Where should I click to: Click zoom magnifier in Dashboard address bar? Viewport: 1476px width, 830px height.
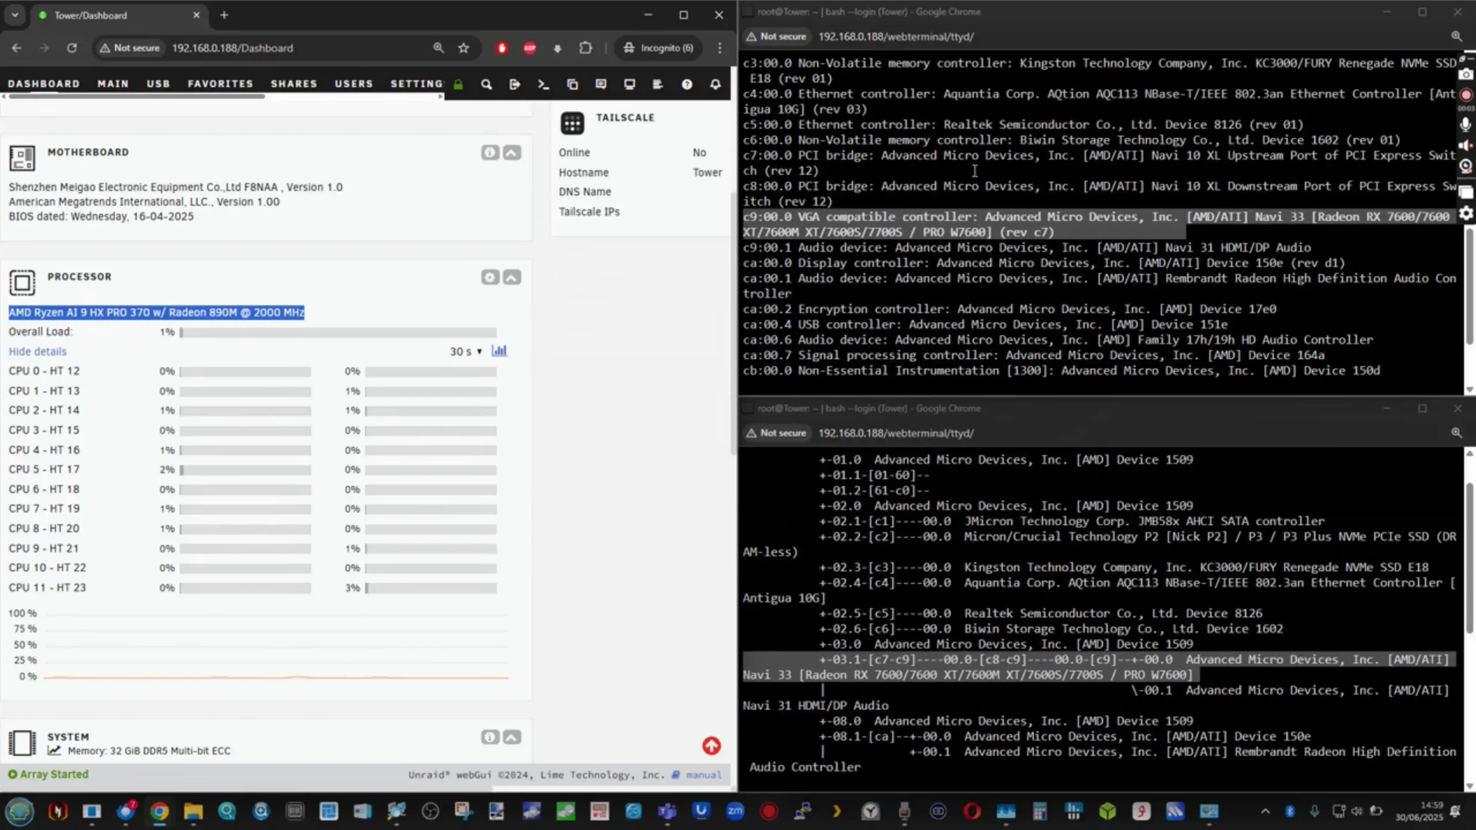pyautogui.click(x=438, y=48)
